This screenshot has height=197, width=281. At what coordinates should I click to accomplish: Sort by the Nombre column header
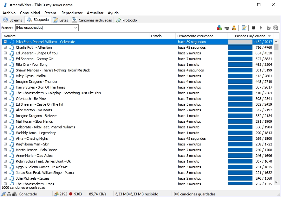(x=75, y=36)
